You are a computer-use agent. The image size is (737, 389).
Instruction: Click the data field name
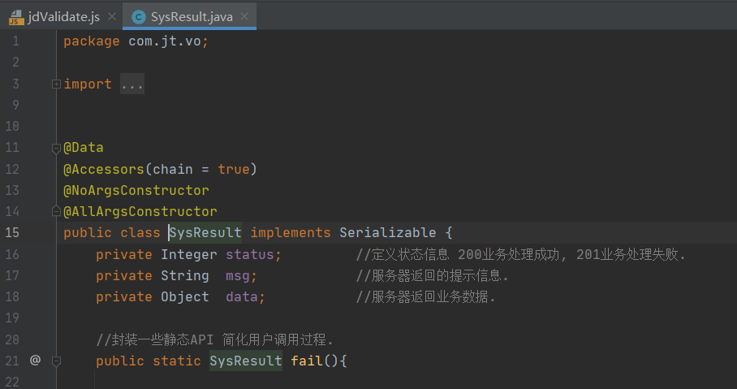click(x=242, y=296)
